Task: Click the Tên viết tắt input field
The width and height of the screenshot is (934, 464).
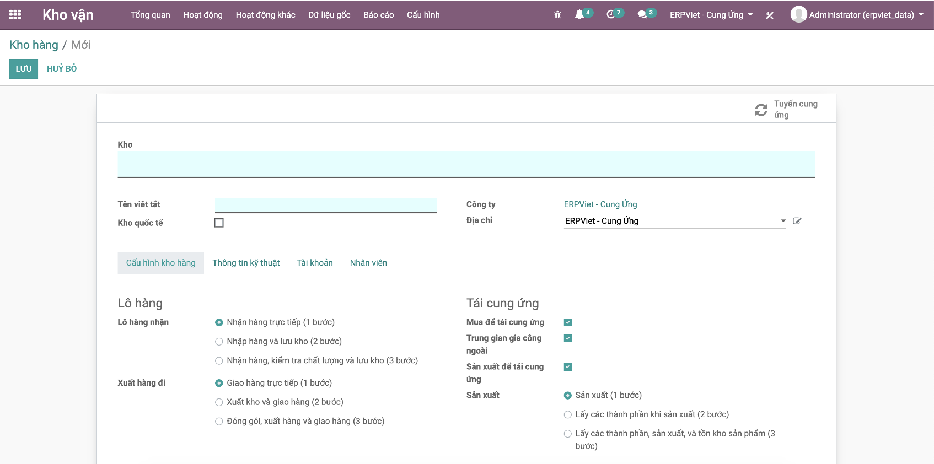Action: point(326,205)
